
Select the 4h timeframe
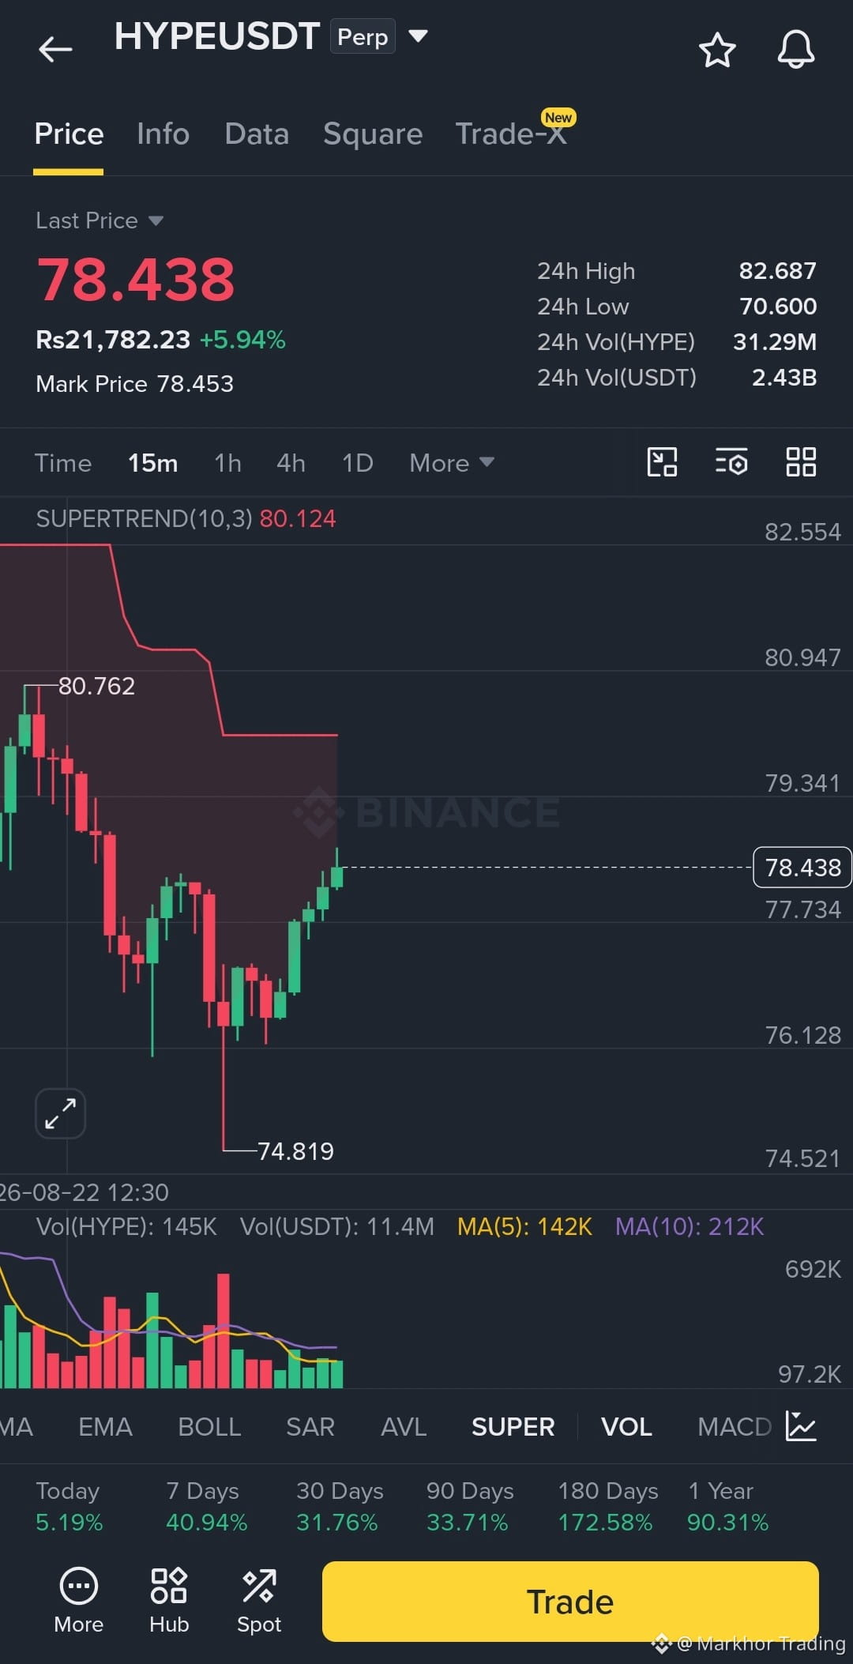click(291, 463)
